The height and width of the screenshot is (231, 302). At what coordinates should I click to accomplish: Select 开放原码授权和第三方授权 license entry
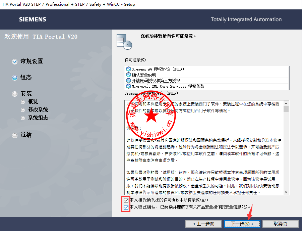pos(207,81)
